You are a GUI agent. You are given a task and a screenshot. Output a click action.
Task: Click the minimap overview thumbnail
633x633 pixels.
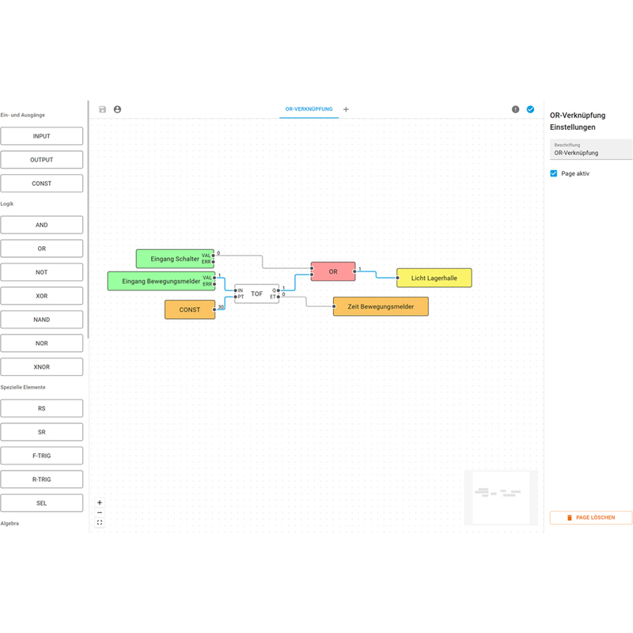pyautogui.click(x=501, y=498)
